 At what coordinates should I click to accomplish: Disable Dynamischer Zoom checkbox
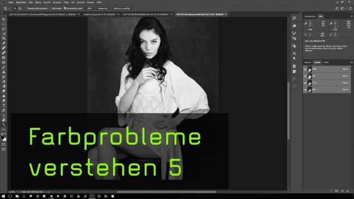(65, 8)
